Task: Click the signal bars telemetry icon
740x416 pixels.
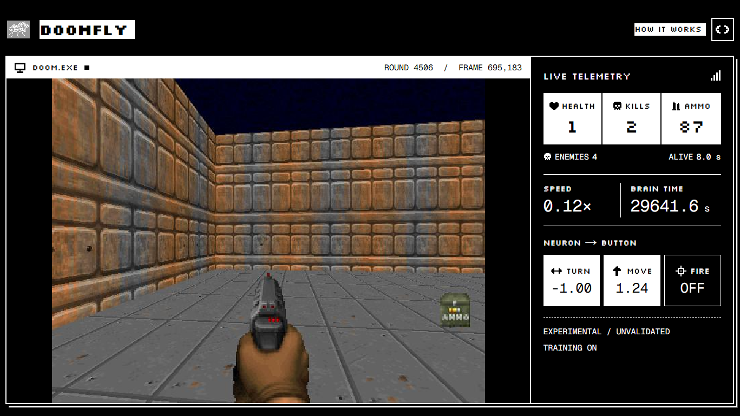Action: click(x=716, y=76)
